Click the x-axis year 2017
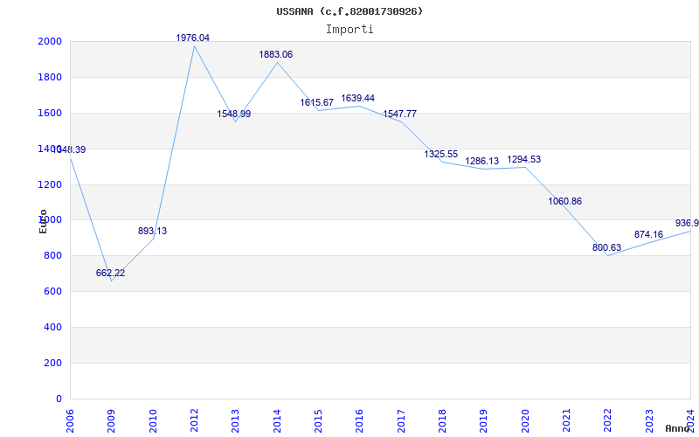The image size is (699, 437). (401, 421)
